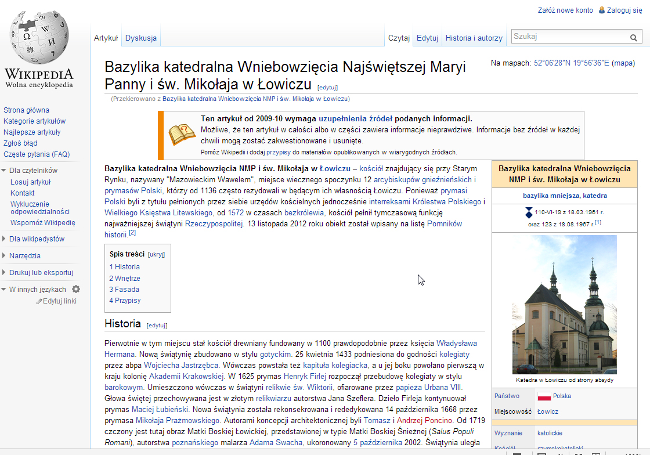Open the redirect source article link
This screenshot has height=455, width=650.
[x=255, y=99]
